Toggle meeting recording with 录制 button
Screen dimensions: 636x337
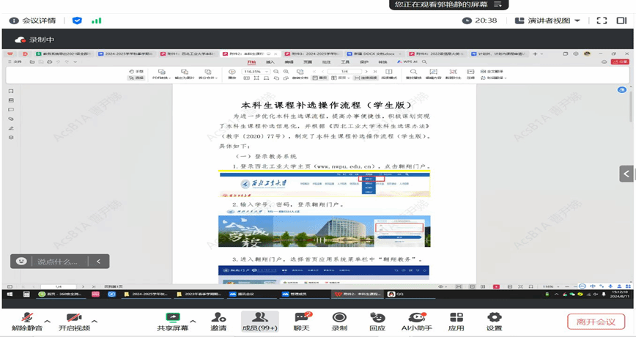coord(339,321)
